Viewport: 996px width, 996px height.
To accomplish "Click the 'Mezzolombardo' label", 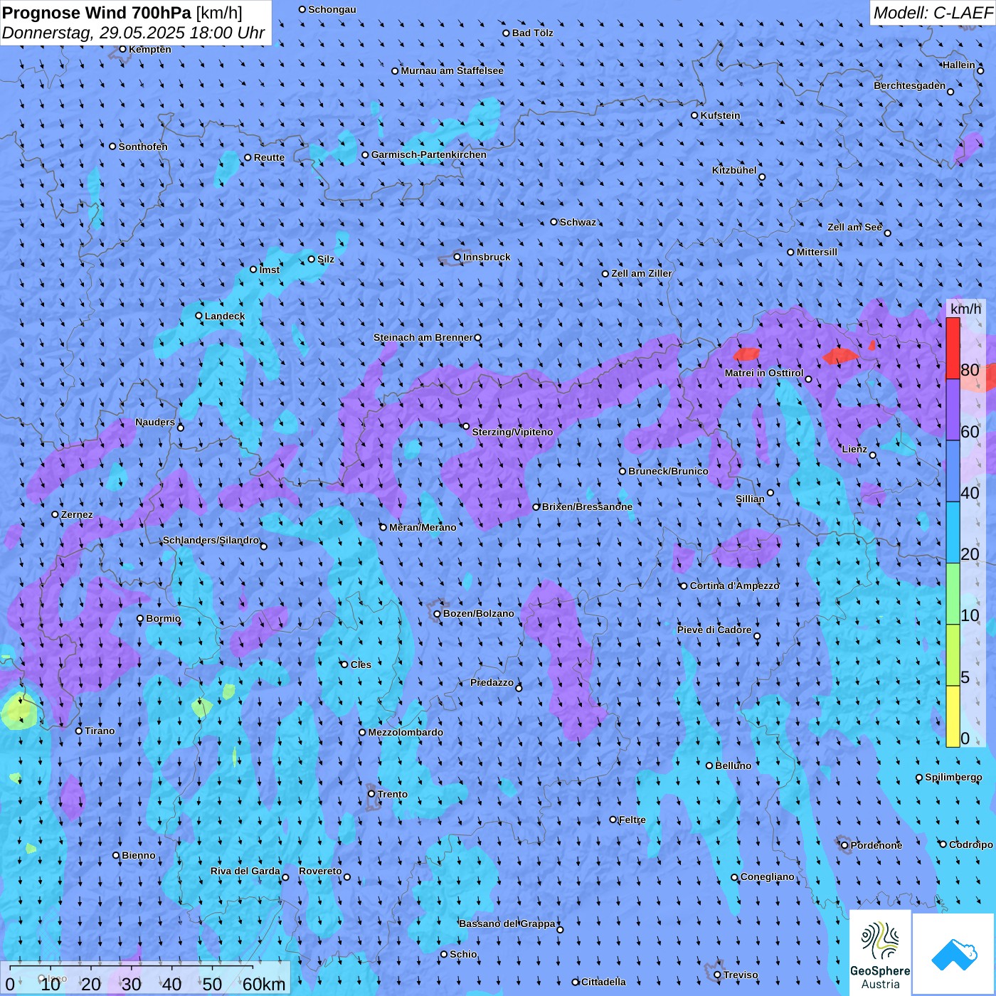I will [x=406, y=733].
